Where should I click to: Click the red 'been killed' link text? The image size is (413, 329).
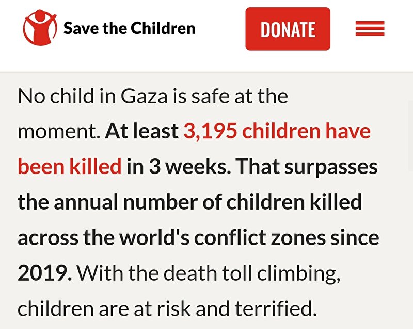[70, 166]
